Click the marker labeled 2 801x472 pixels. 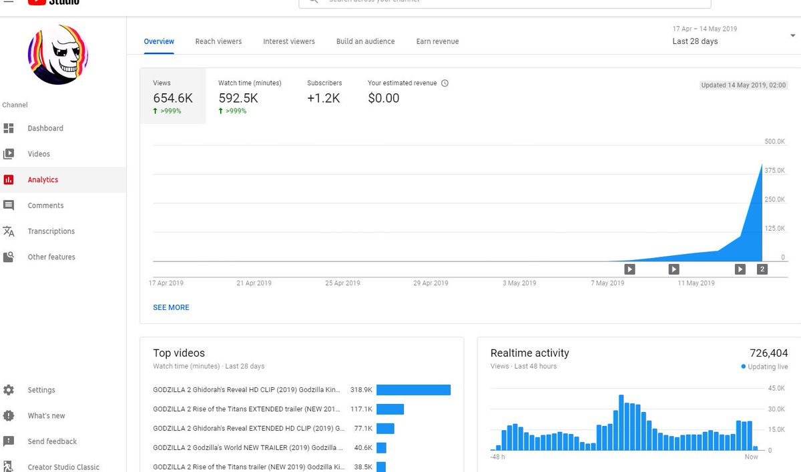click(x=762, y=269)
